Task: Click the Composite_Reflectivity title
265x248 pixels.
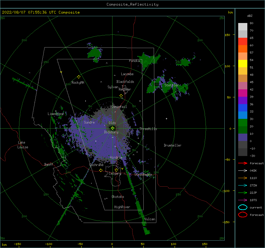Action: point(132,4)
